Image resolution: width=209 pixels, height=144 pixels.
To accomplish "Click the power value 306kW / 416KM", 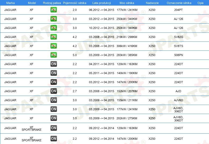I will point(127,46).
